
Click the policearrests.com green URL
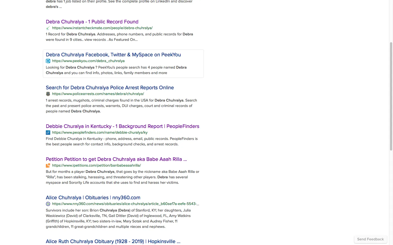pos(98,94)
